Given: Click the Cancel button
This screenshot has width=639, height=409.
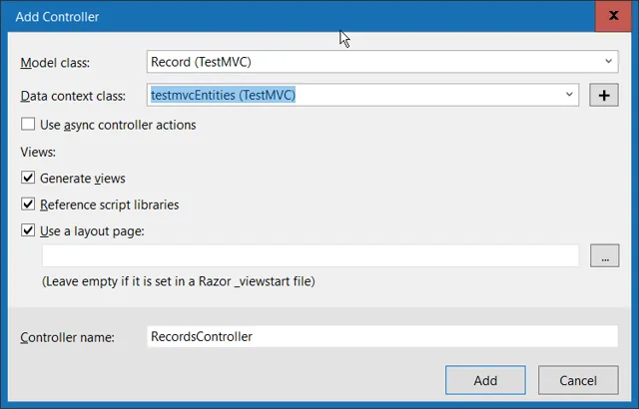Looking at the screenshot, I should 578,380.
